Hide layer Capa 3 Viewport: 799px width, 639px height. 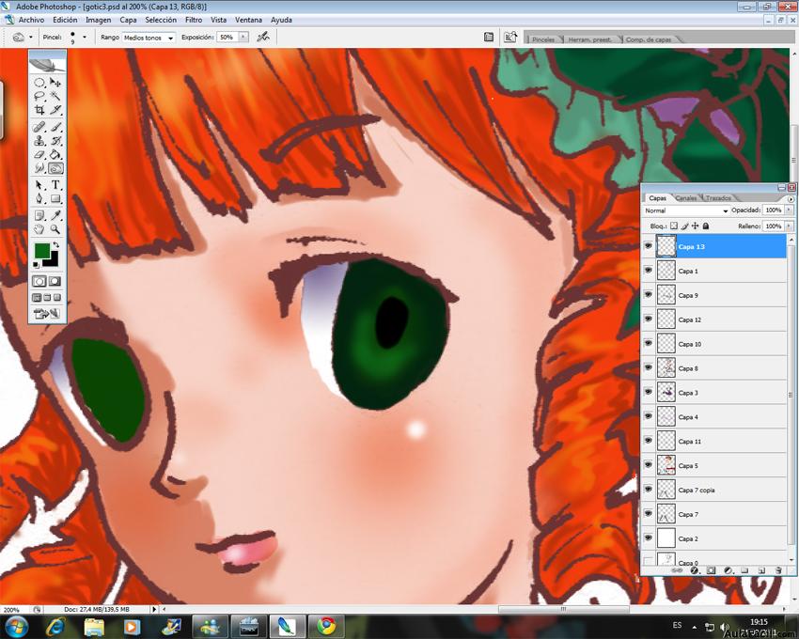coord(649,393)
